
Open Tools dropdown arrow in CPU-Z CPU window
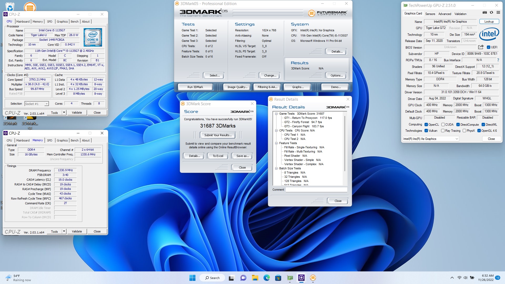point(64,113)
